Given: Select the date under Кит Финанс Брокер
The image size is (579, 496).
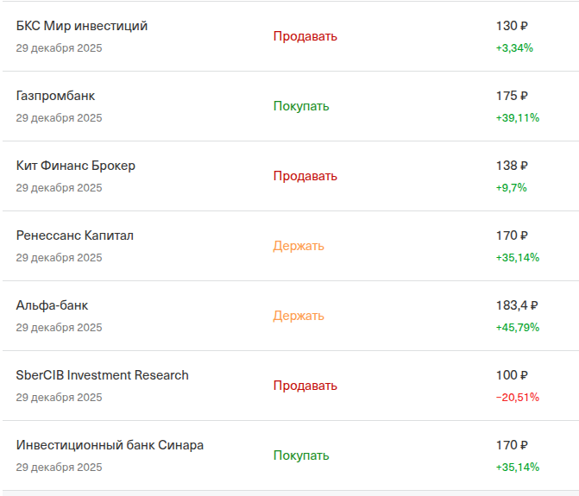Looking at the screenshot, I should [x=59, y=188].
